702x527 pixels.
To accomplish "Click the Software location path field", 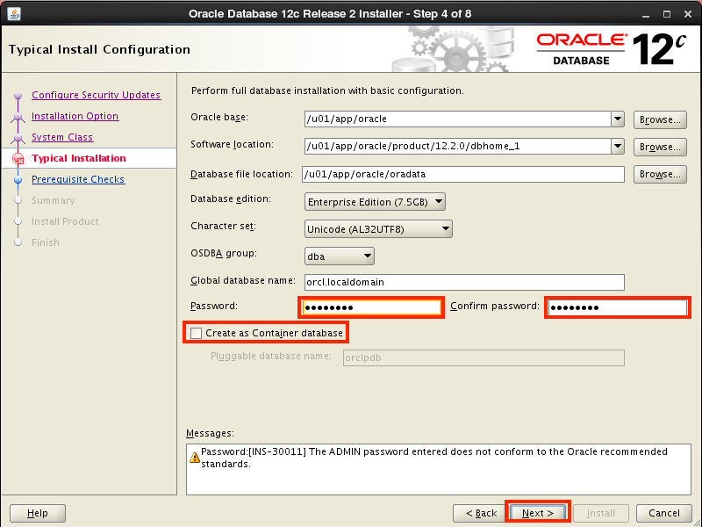I will (x=457, y=146).
